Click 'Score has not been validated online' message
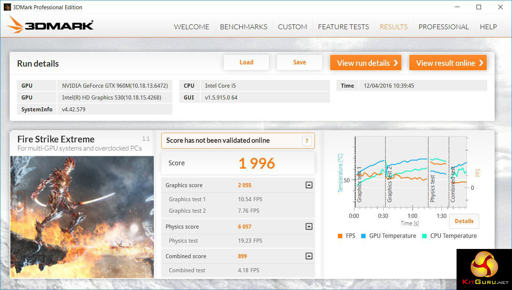The height and width of the screenshot is (290, 512). point(218,141)
